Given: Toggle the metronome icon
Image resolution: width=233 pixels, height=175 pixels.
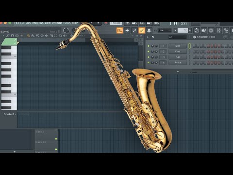Looking at the screenshot, I should pyautogui.click(x=127, y=23).
